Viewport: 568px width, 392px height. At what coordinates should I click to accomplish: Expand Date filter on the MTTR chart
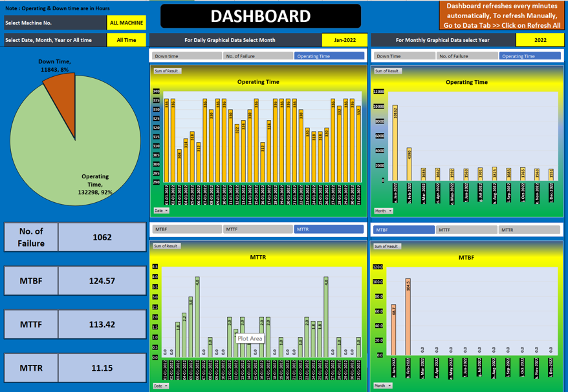click(x=161, y=386)
